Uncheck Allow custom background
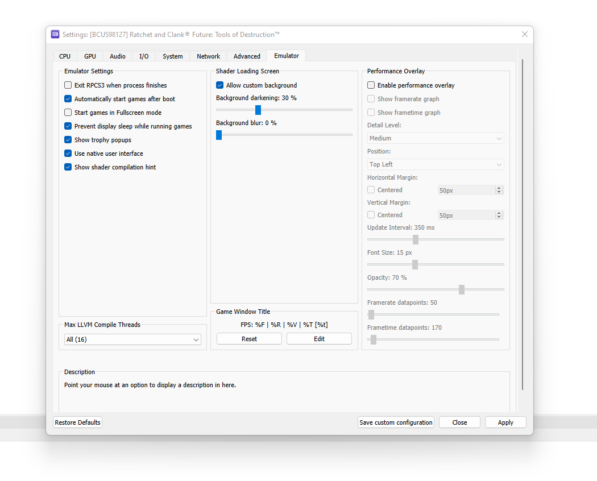597x481 pixels. point(219,85)
